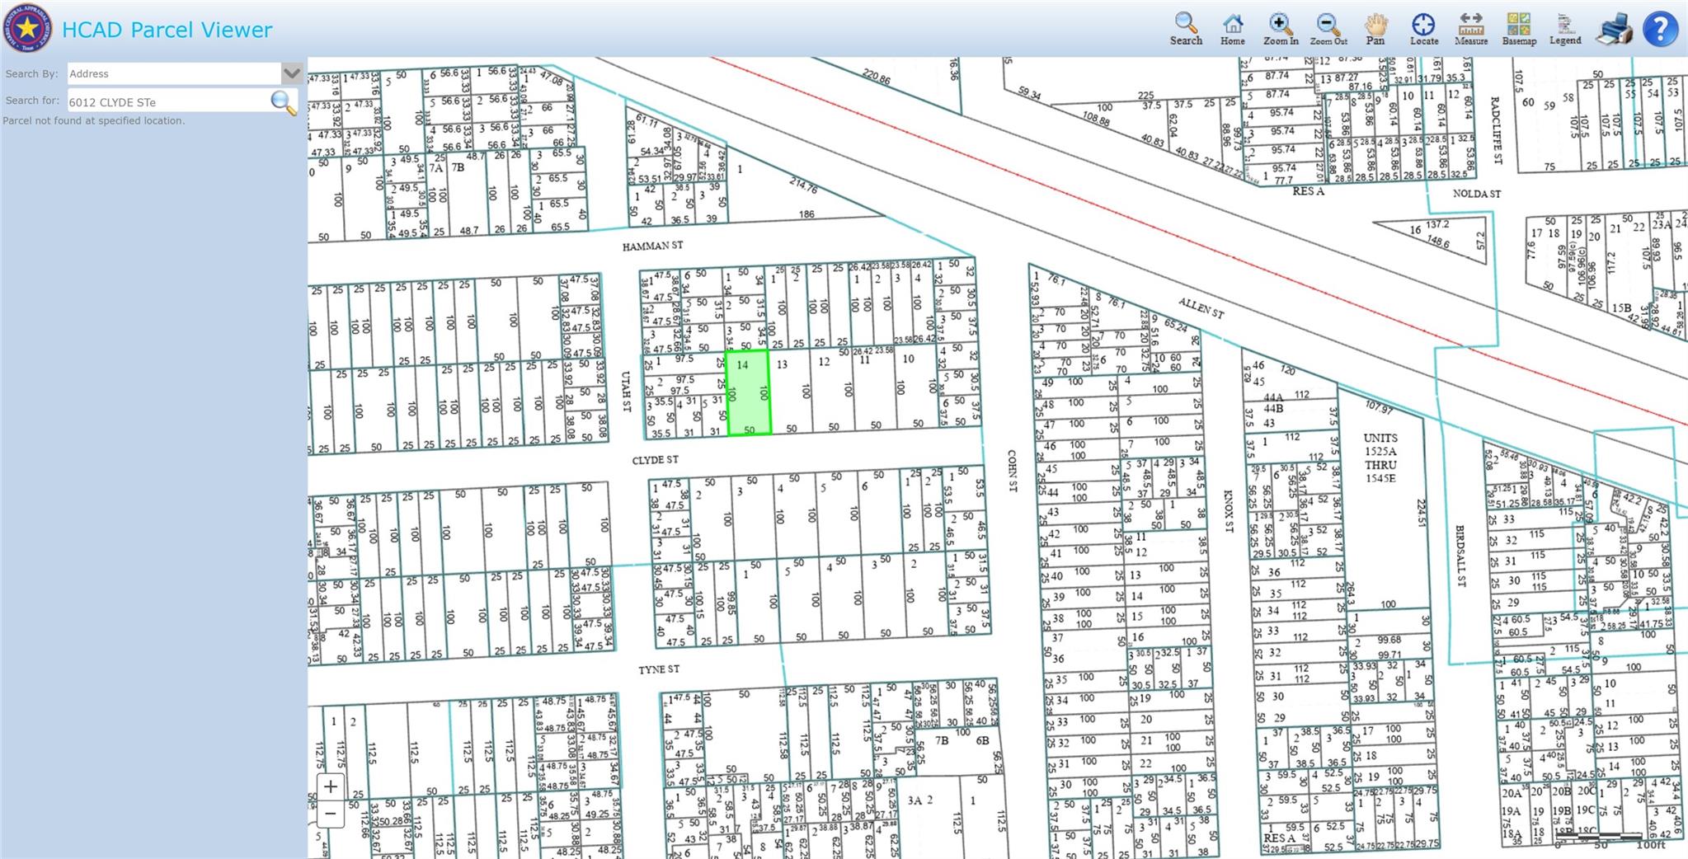Select highlighted green parcel lot 14
Image resolution: width=1688 pixels, height=859 pixels.
tap(748, 393)
